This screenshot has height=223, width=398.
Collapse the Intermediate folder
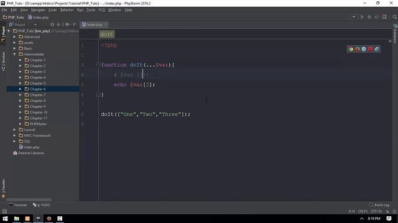[14, 55]
